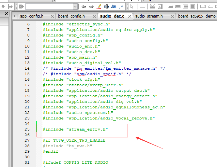This screenshot has width=217, height=167.
Task: Click the "audio_config.h" include line
Action: pyautogui.click(x=75, y=41)
